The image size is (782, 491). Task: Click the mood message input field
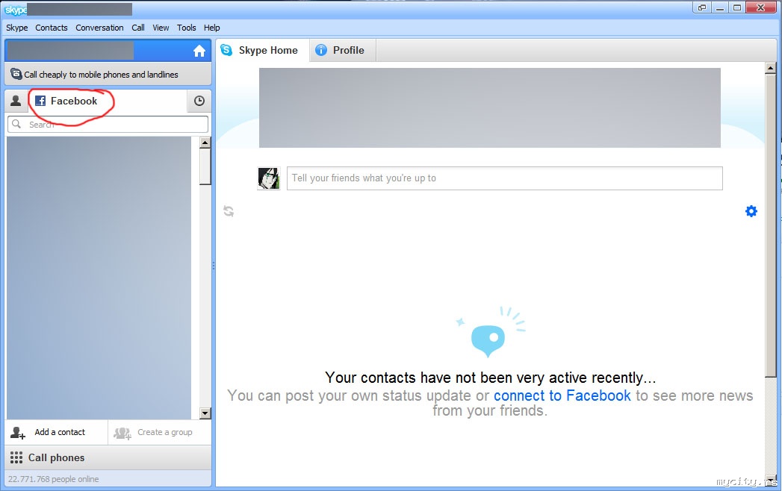click(x=504, y=178)
